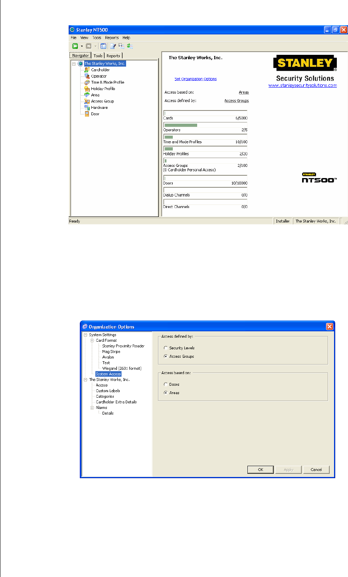Screen dimensions: 348x577
Task: Select the Doors radio button
Action: (166, 384)
